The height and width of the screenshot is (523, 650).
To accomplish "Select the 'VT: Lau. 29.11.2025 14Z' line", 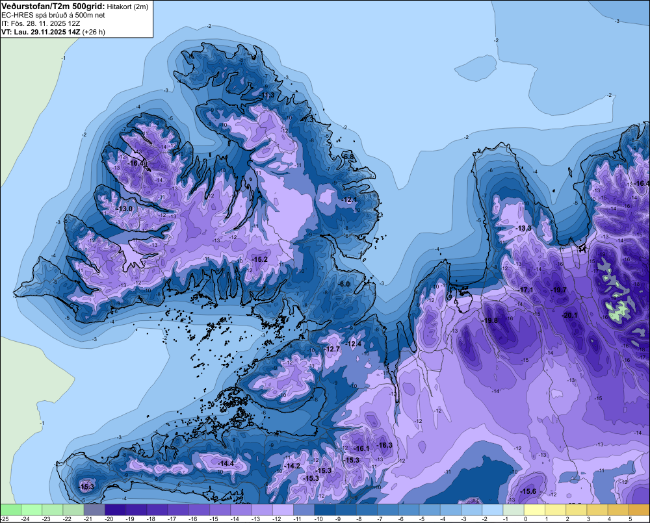I will click(x=40, y=32).
